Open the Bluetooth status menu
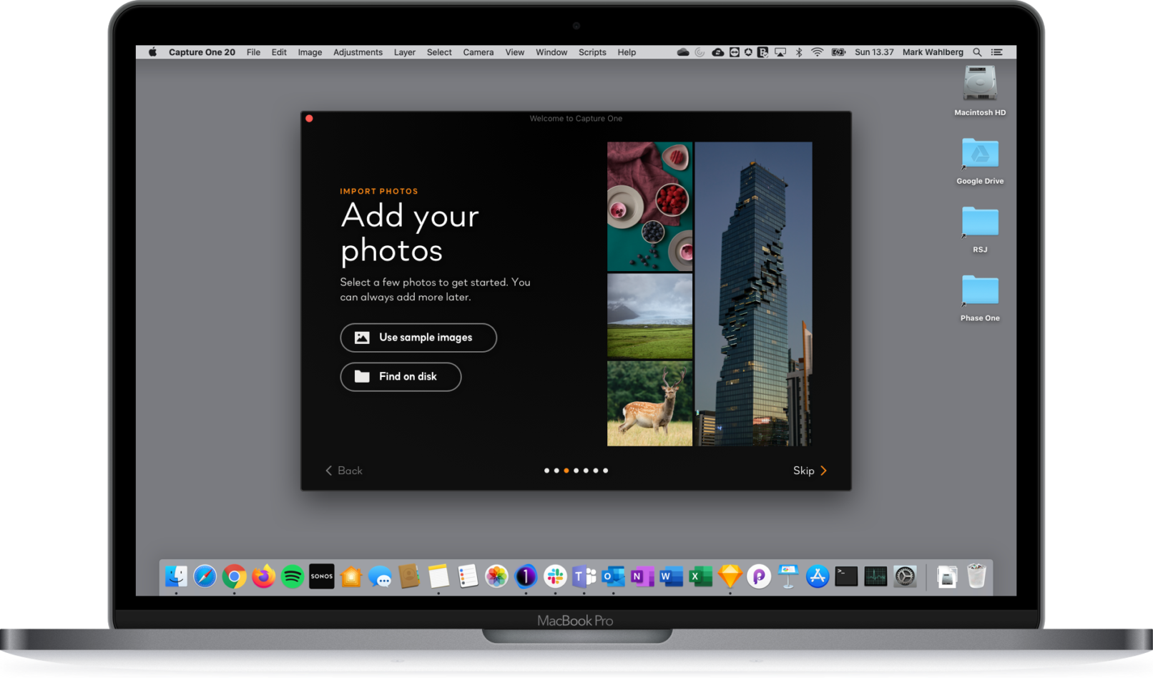 798,51
